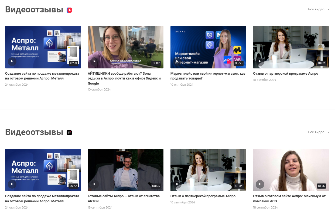Click the chevron next to Все видео in the Rutube section
This screenshot has width=335, height=215.
click(x=328, y=132)
